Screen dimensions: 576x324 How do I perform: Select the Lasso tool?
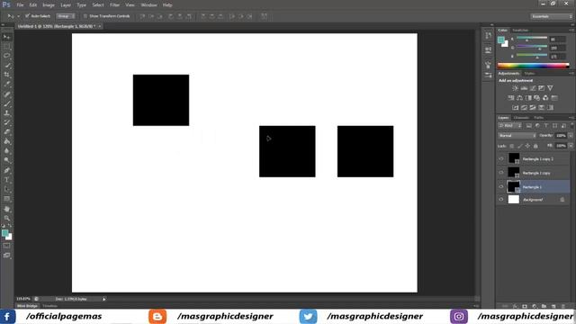tap(6, 56)
